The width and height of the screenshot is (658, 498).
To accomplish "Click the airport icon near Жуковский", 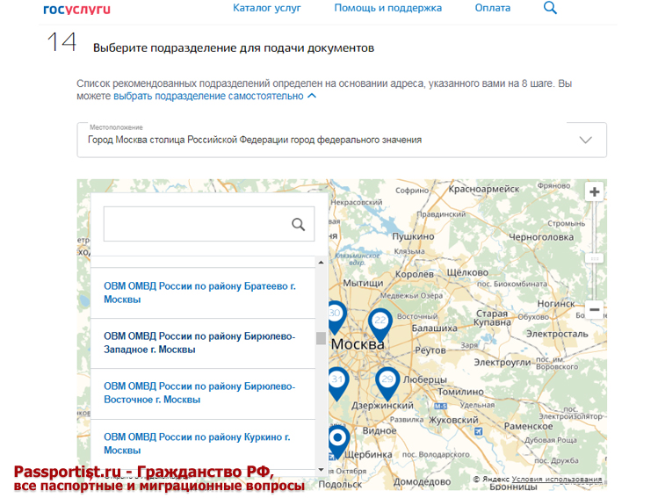I will click(x=479, y=431).
